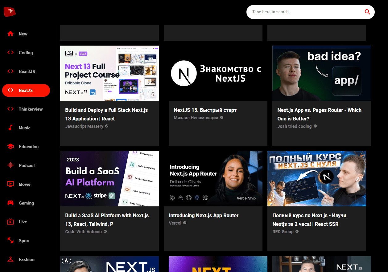The image size is (388, 272).
Task: Click the Sport dumbbell icon
Action: click(x=10, y=241)
